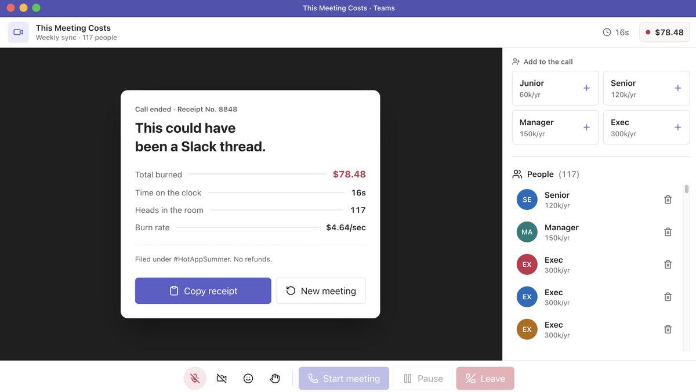Click the green macOS zoom window button

[x=36, y=8]
